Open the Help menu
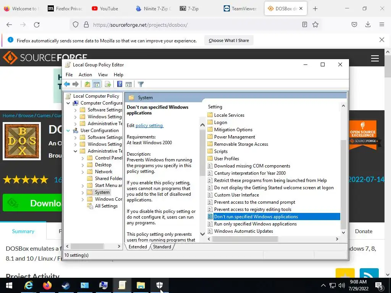The height and width of the screenshot is (293, 391). tap(118, 75)
